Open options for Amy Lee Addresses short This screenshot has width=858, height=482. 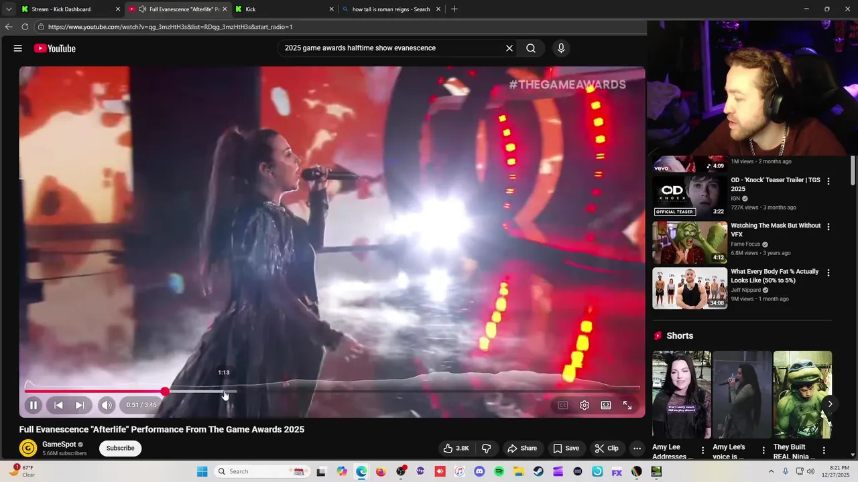tap(703, 450)
